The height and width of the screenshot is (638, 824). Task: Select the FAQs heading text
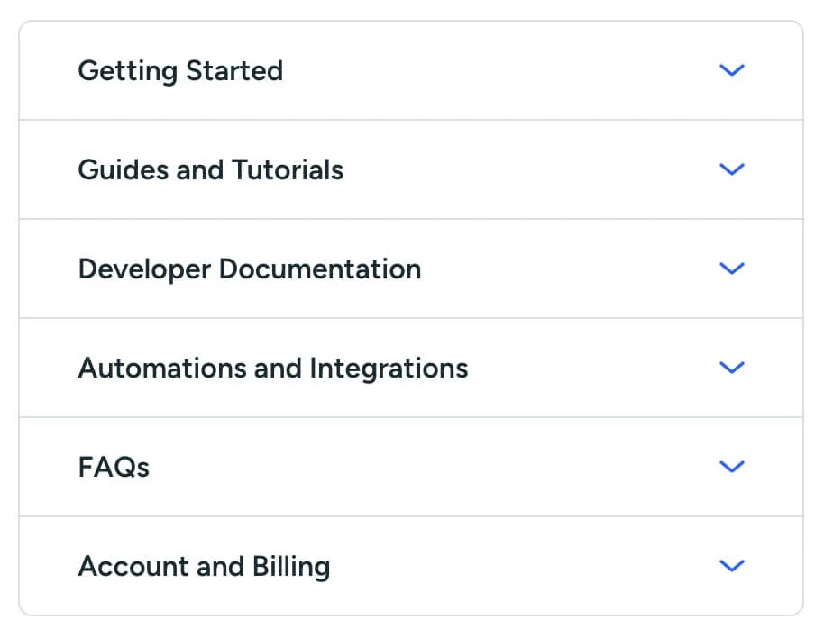click(113, 467)
